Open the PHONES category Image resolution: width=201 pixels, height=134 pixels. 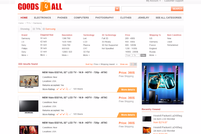tap(62, 18)
